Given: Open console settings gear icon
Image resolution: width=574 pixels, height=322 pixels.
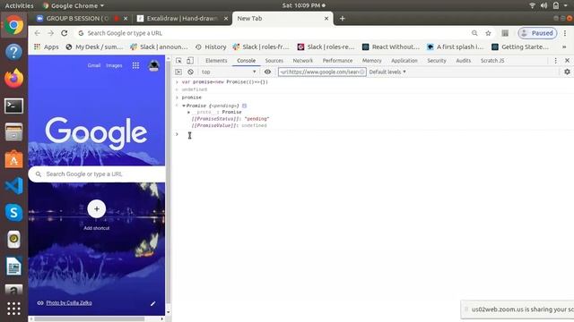Looking at the screenshot, I should point(567,72).
